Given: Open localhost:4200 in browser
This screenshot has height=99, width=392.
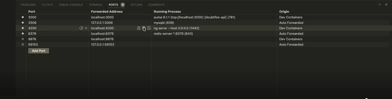Looking at the screenshot, I should pos(144,28).
